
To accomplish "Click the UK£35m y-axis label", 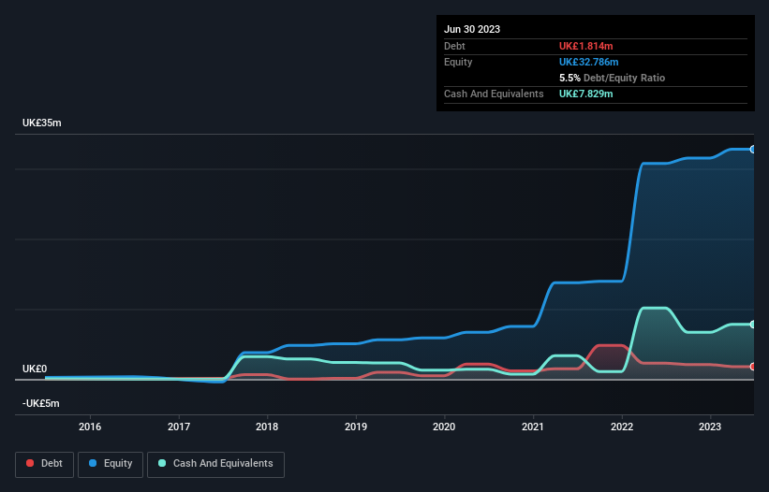I will [42, 123].
